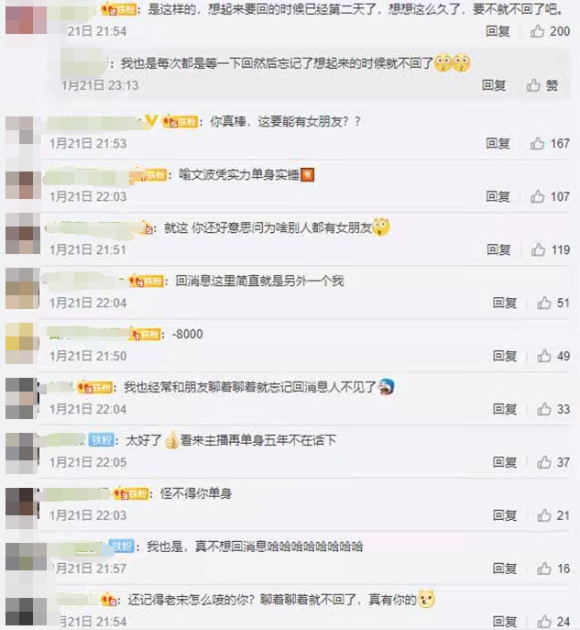This screenshot has width=580, height=630.
Task: Reply to comment with 16 likes
Action: [x=505, y=569]
